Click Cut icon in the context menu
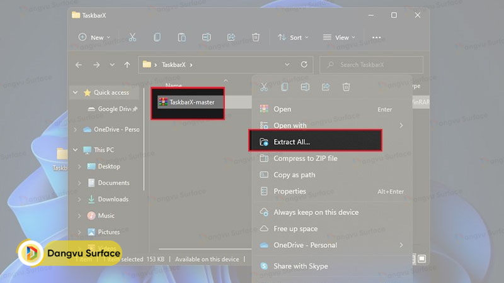 [x=264, y=87]
